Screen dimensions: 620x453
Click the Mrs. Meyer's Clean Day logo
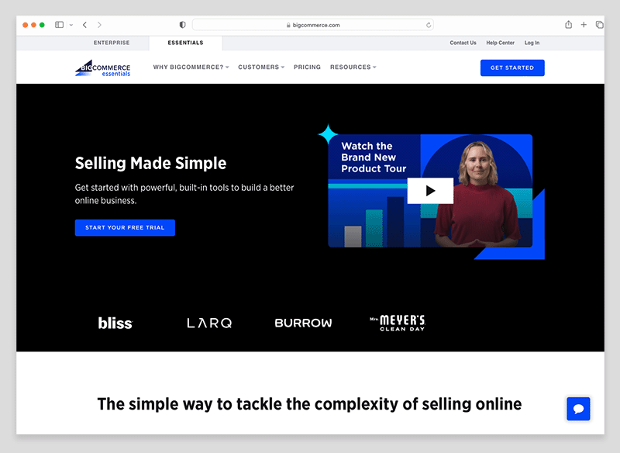[x=398, y=323]
